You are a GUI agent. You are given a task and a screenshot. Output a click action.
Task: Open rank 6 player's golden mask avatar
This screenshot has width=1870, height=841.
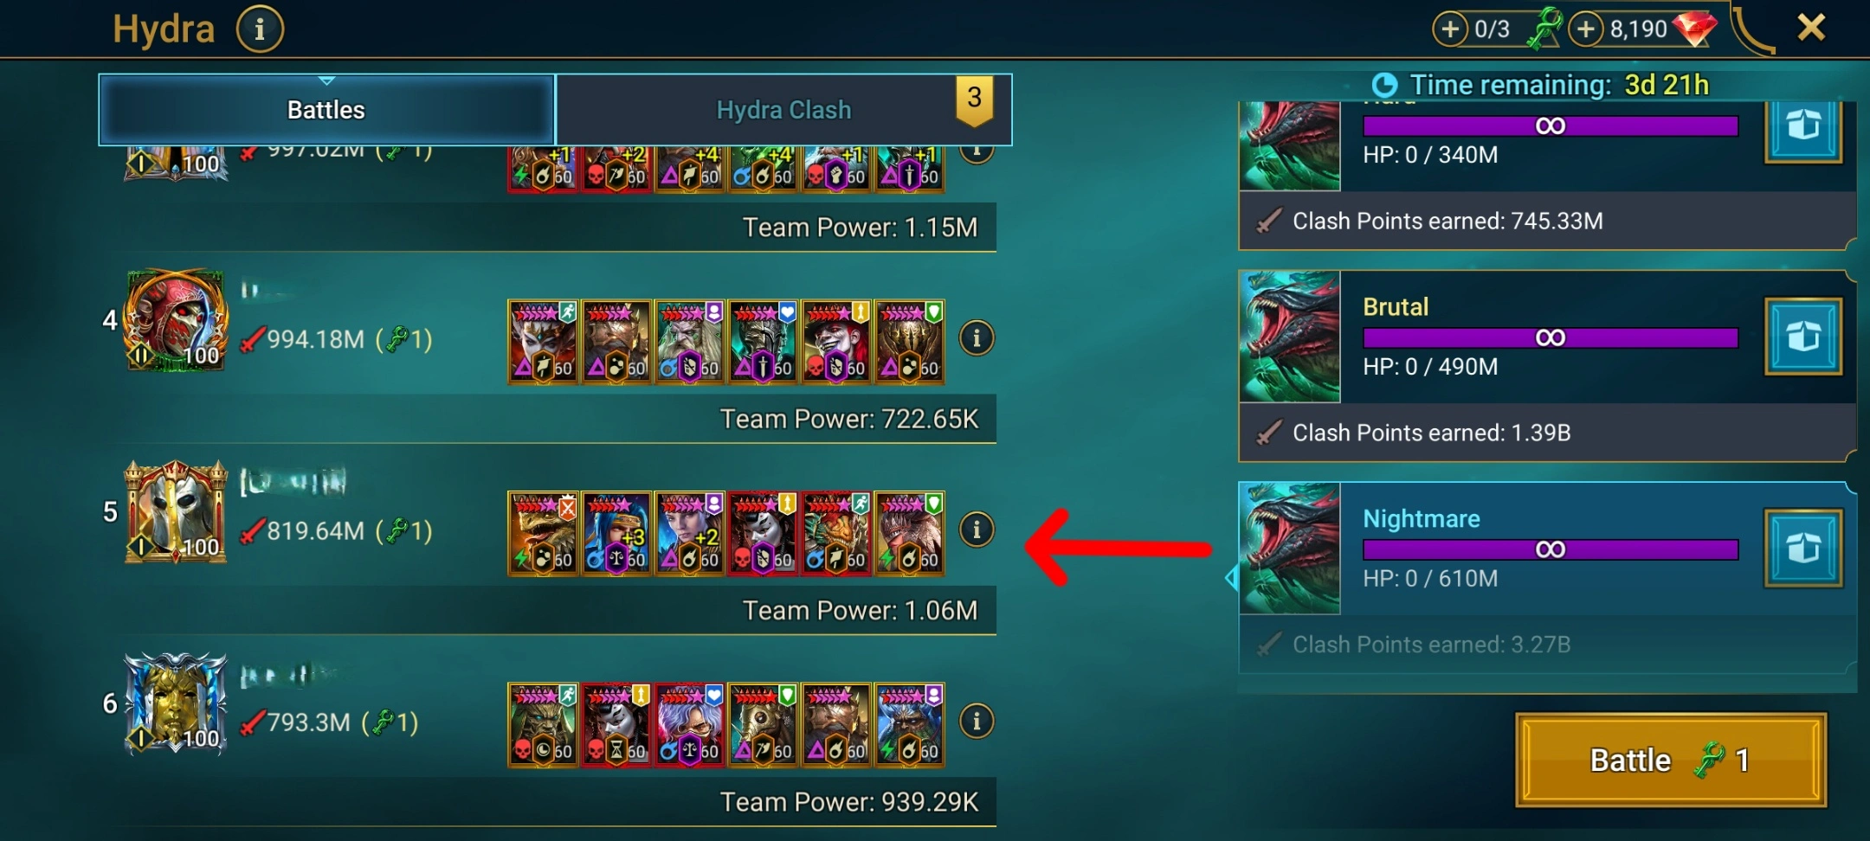point(177,703)
